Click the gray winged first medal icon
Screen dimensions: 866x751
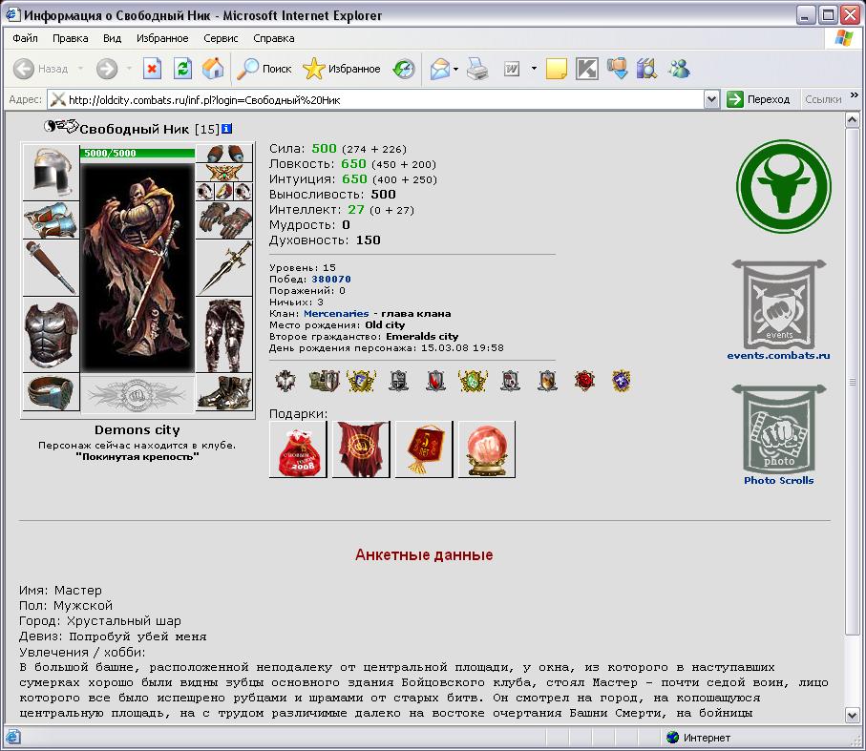(x=285, y=381)
